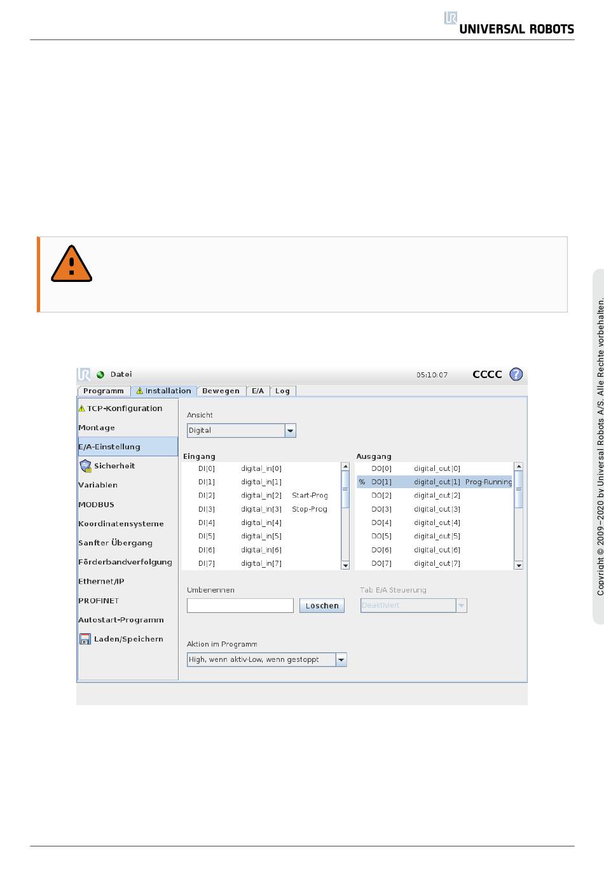
Task: Click the Löschen button
Action: (322, 606)
